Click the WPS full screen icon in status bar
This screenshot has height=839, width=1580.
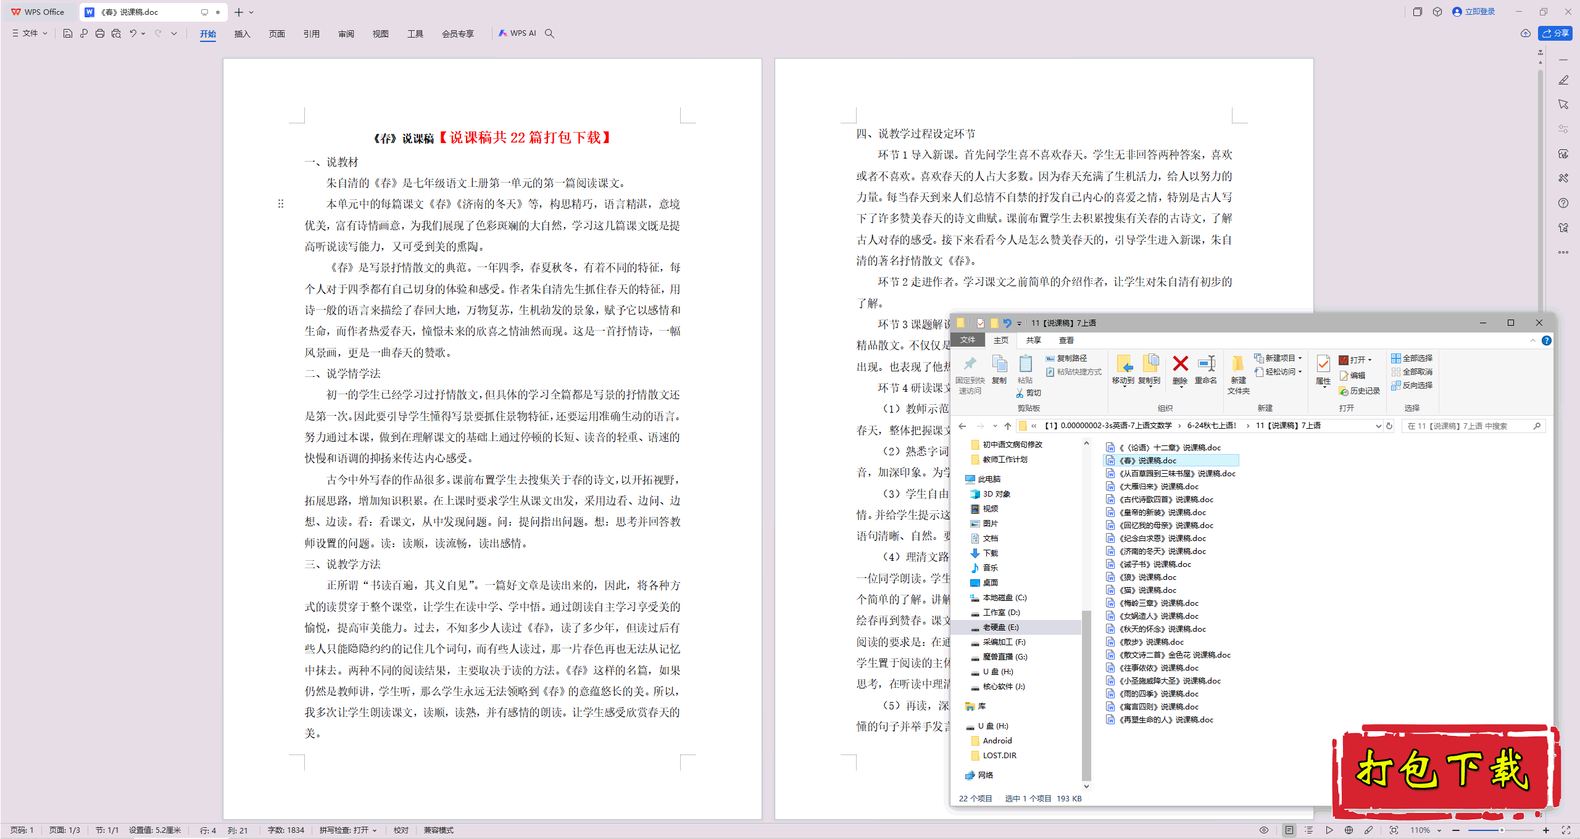click(x=1566, y=830)
